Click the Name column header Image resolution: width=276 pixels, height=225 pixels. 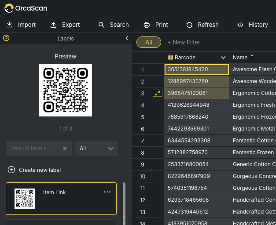252,58
